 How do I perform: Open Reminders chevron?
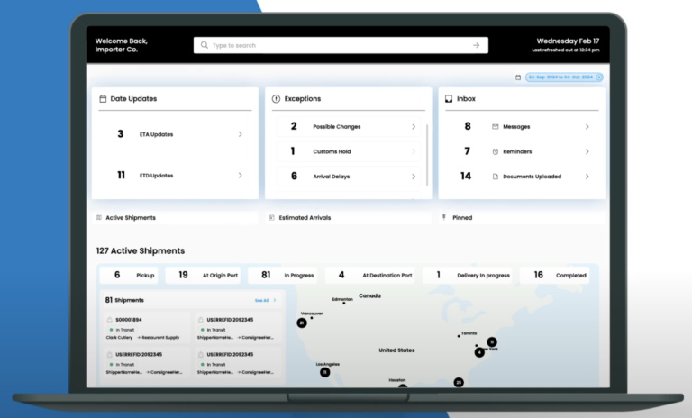coord(587,151)
